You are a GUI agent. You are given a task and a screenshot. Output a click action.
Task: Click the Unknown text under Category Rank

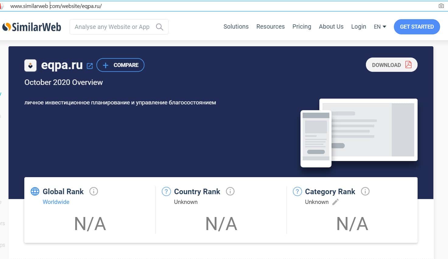point(317,202)
